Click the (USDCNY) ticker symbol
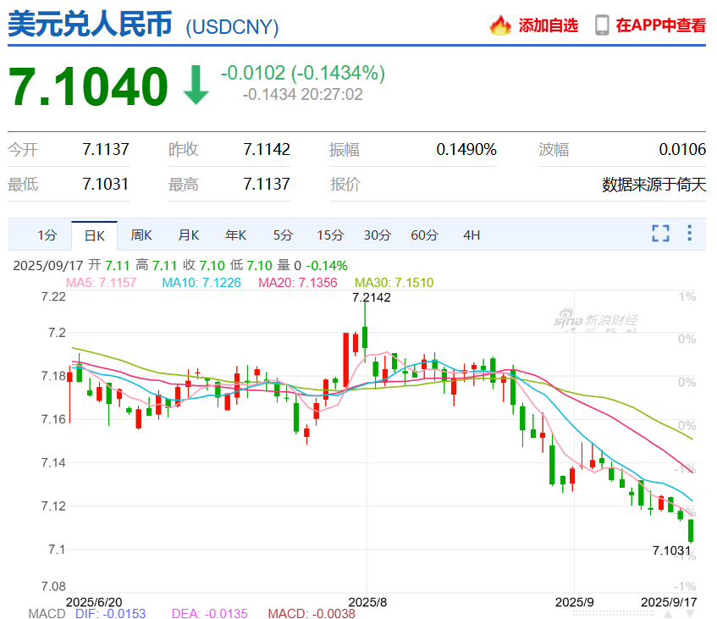 pos(232,27)
